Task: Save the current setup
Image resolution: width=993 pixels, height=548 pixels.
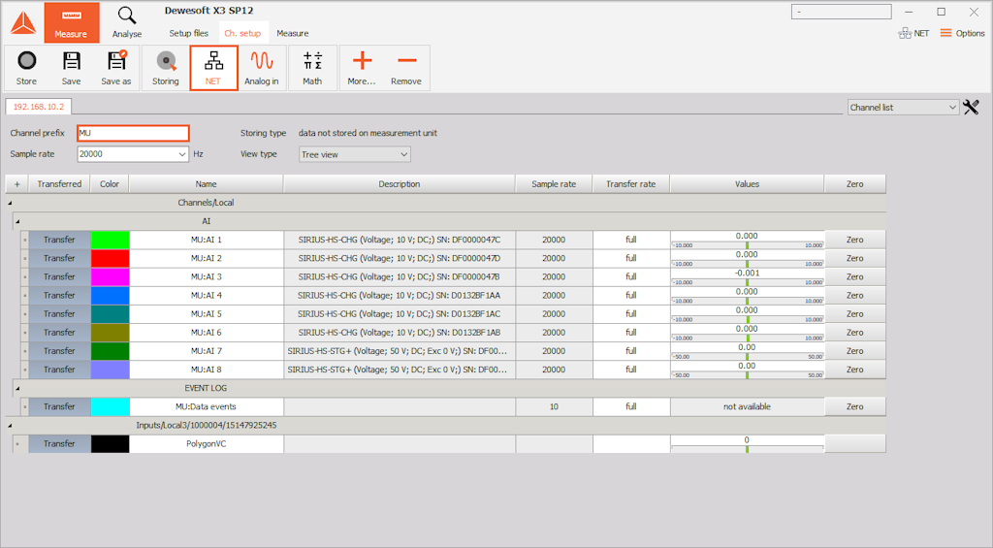Action: [72, 68]
